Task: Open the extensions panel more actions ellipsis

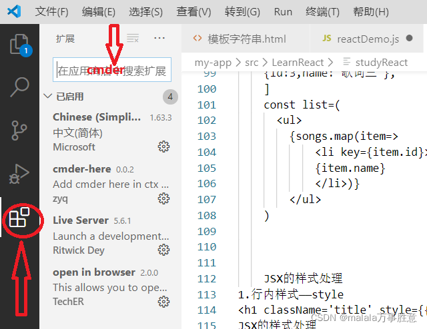Action: 159,38
